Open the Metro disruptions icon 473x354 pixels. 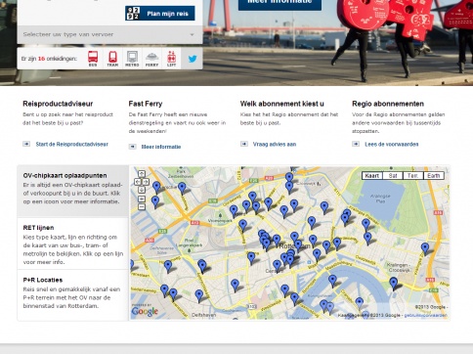[132, 59]
